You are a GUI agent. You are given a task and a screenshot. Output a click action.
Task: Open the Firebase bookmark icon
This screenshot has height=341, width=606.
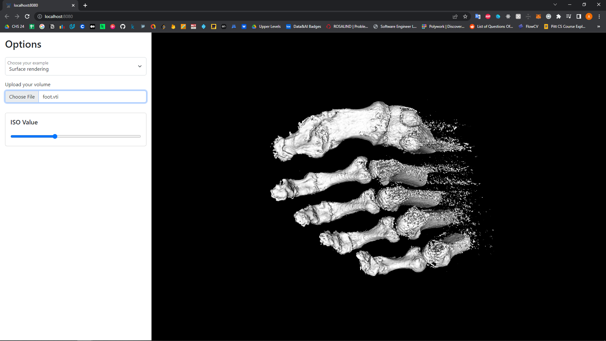coord(173,27)
